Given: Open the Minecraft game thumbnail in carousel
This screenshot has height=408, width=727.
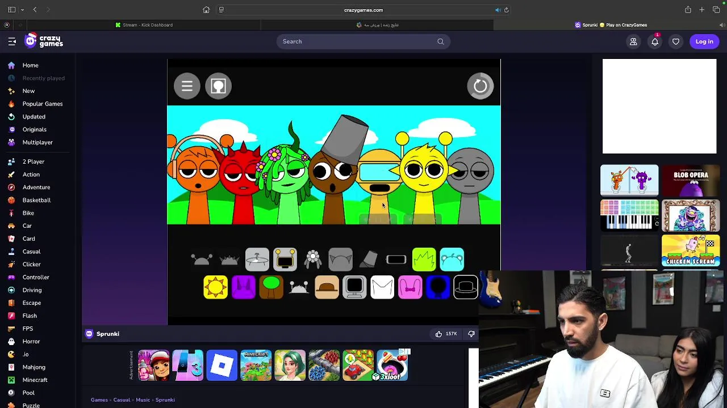Looking at the screenshot, I should click(256, 365).
